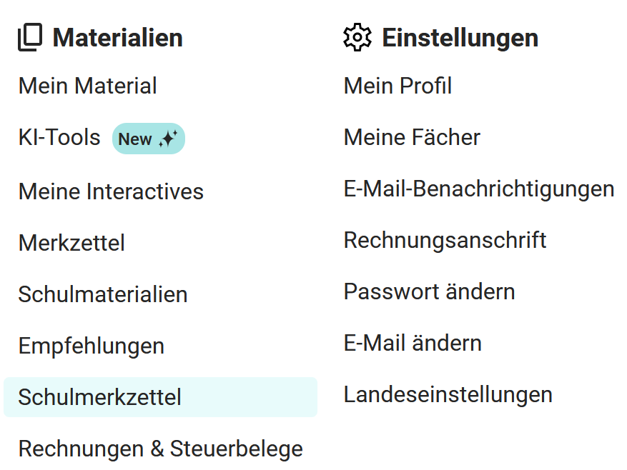Open Mein Profil settings

tap(398, 86)
